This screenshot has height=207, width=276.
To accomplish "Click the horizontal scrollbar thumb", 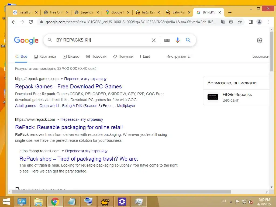I will (122, 192).
